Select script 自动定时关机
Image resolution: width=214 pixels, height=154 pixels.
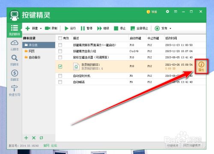point(82,76)
